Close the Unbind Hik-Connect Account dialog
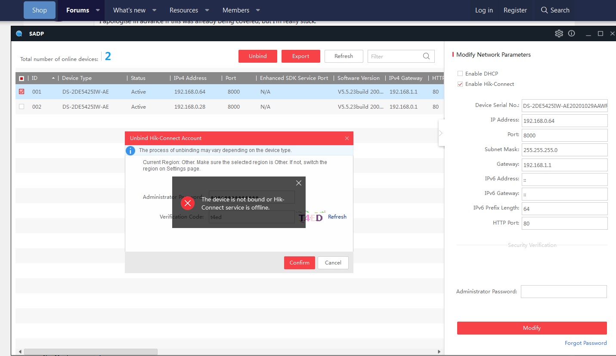Screen dimensions: 616x356 pos(347,138)
